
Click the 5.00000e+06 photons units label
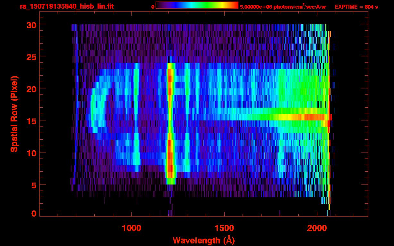[x=283, y=6]
